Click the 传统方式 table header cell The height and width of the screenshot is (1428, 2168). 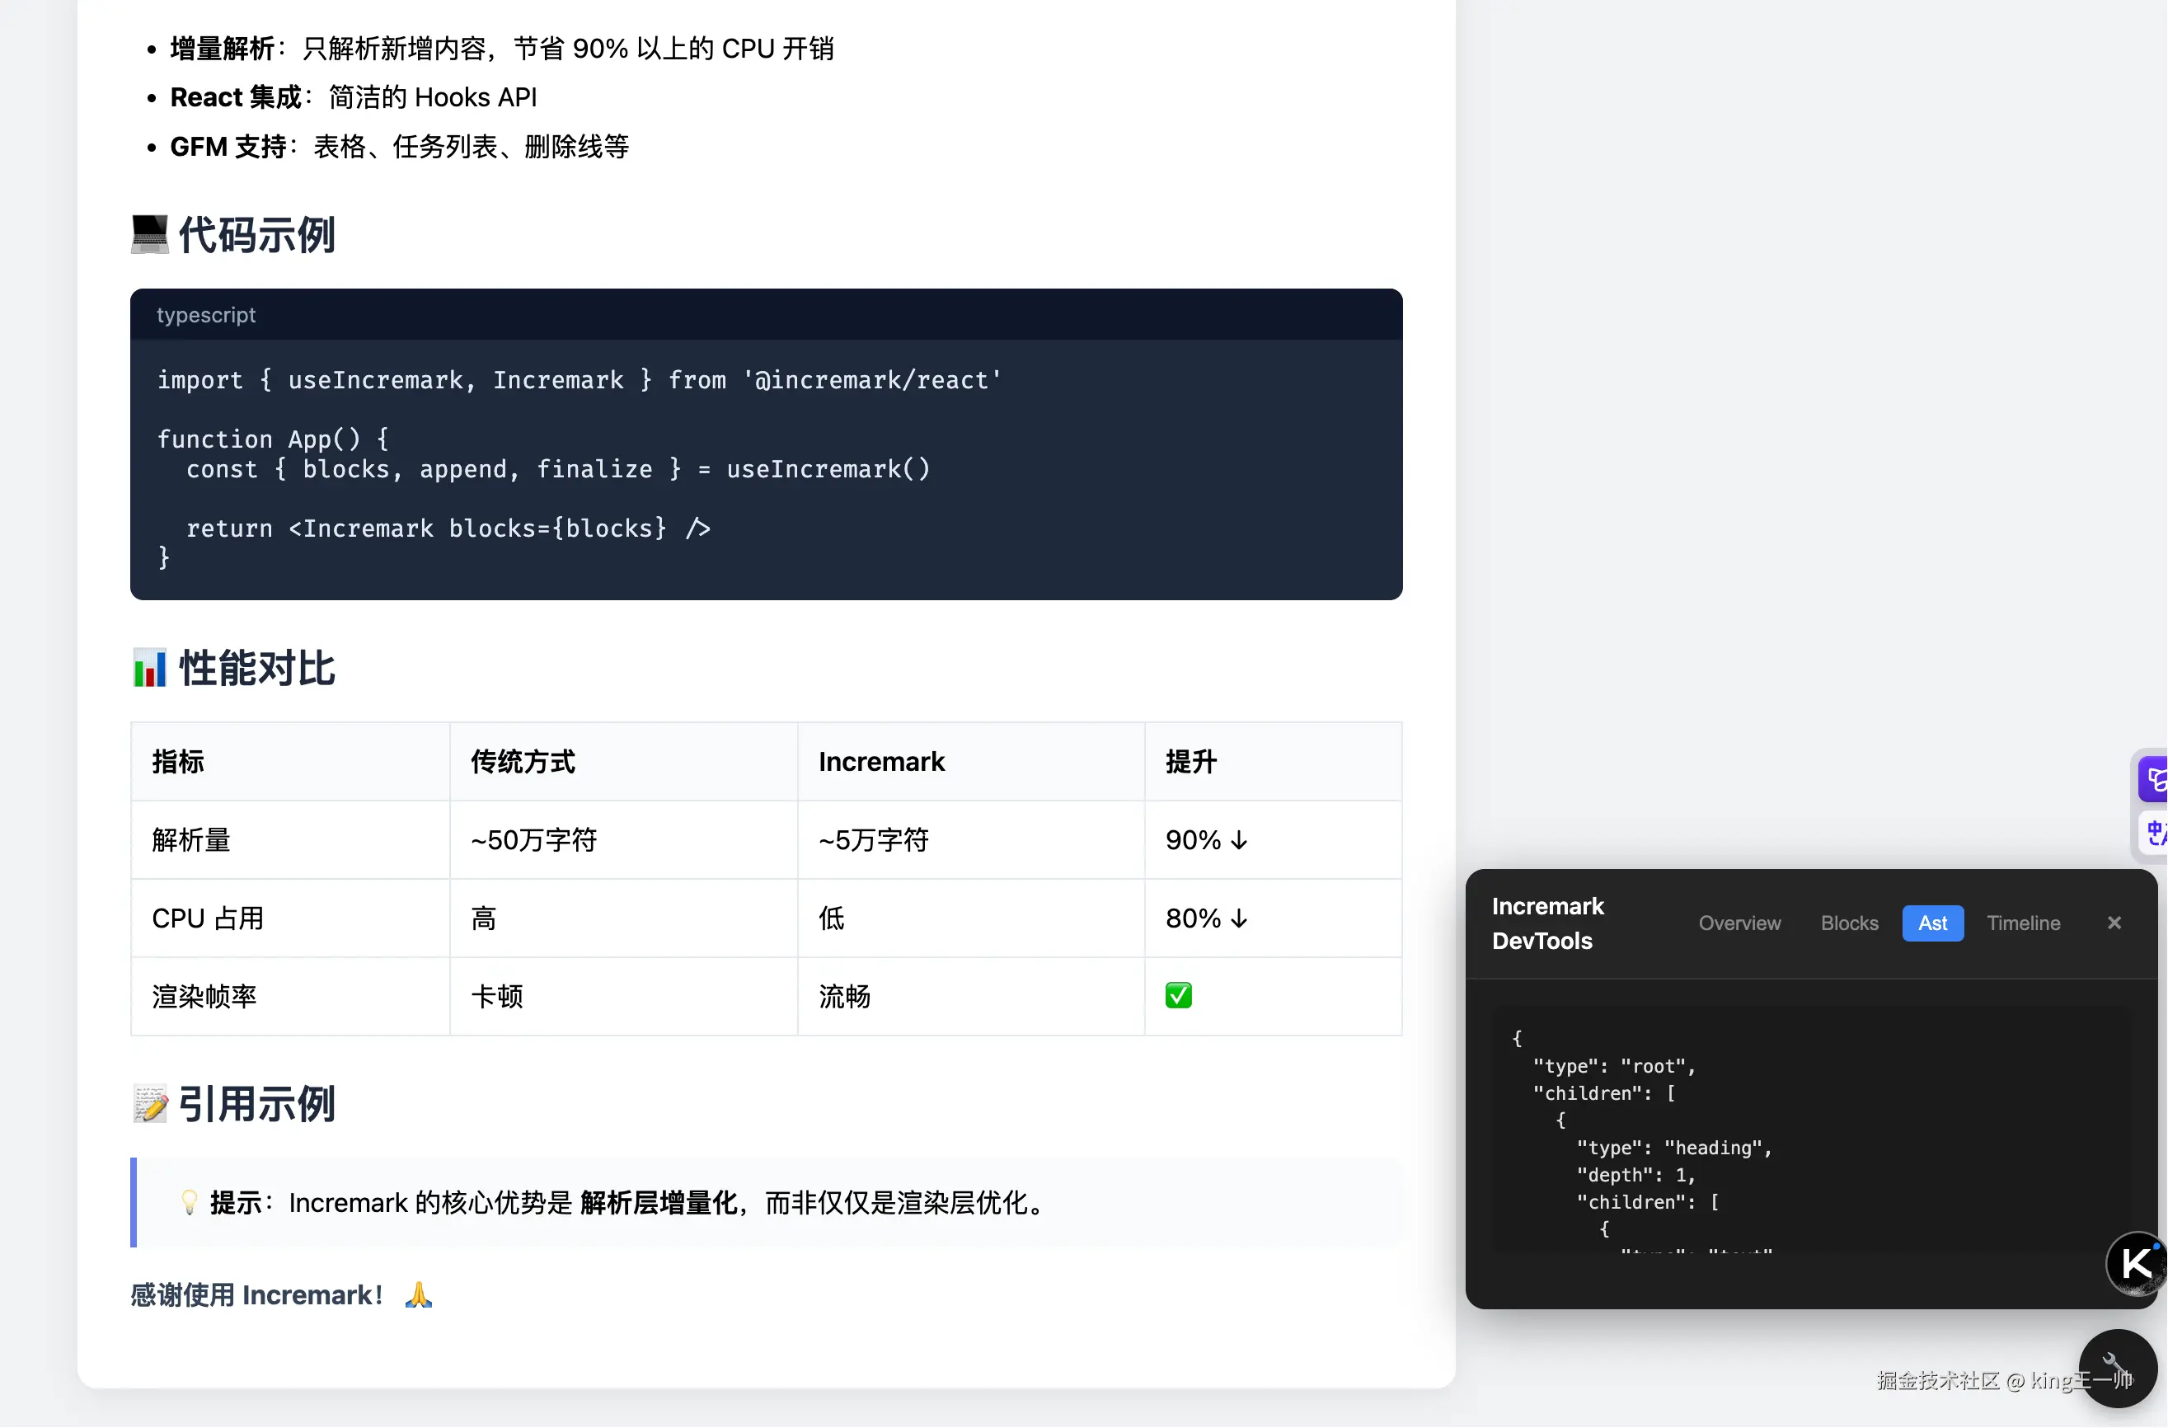click(x=523, y=762)
